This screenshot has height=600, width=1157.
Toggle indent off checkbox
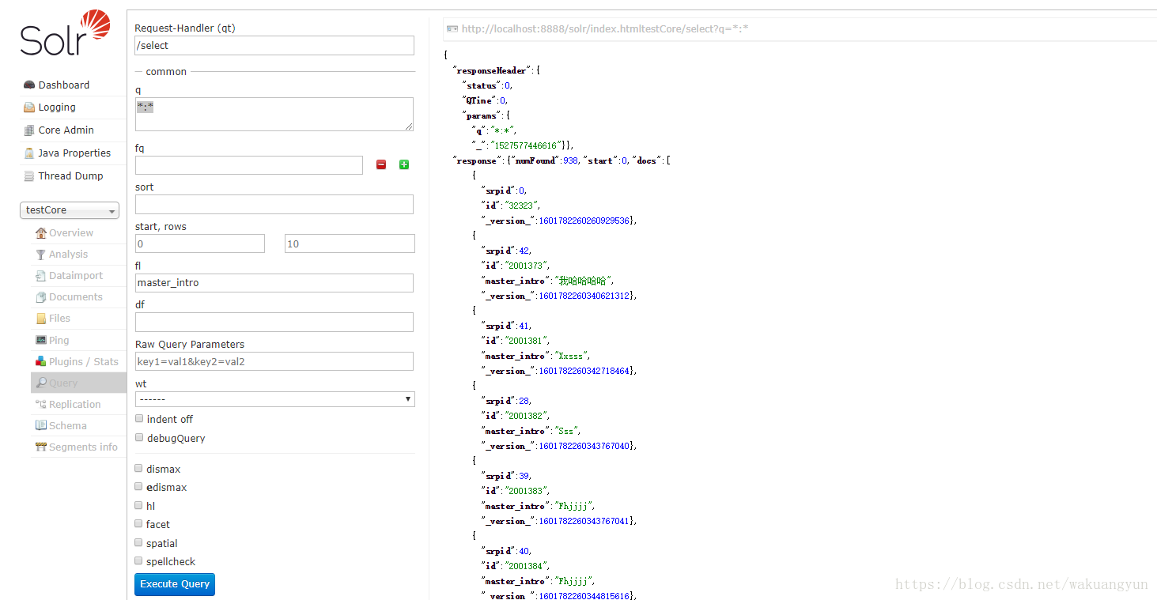(139, 418)
